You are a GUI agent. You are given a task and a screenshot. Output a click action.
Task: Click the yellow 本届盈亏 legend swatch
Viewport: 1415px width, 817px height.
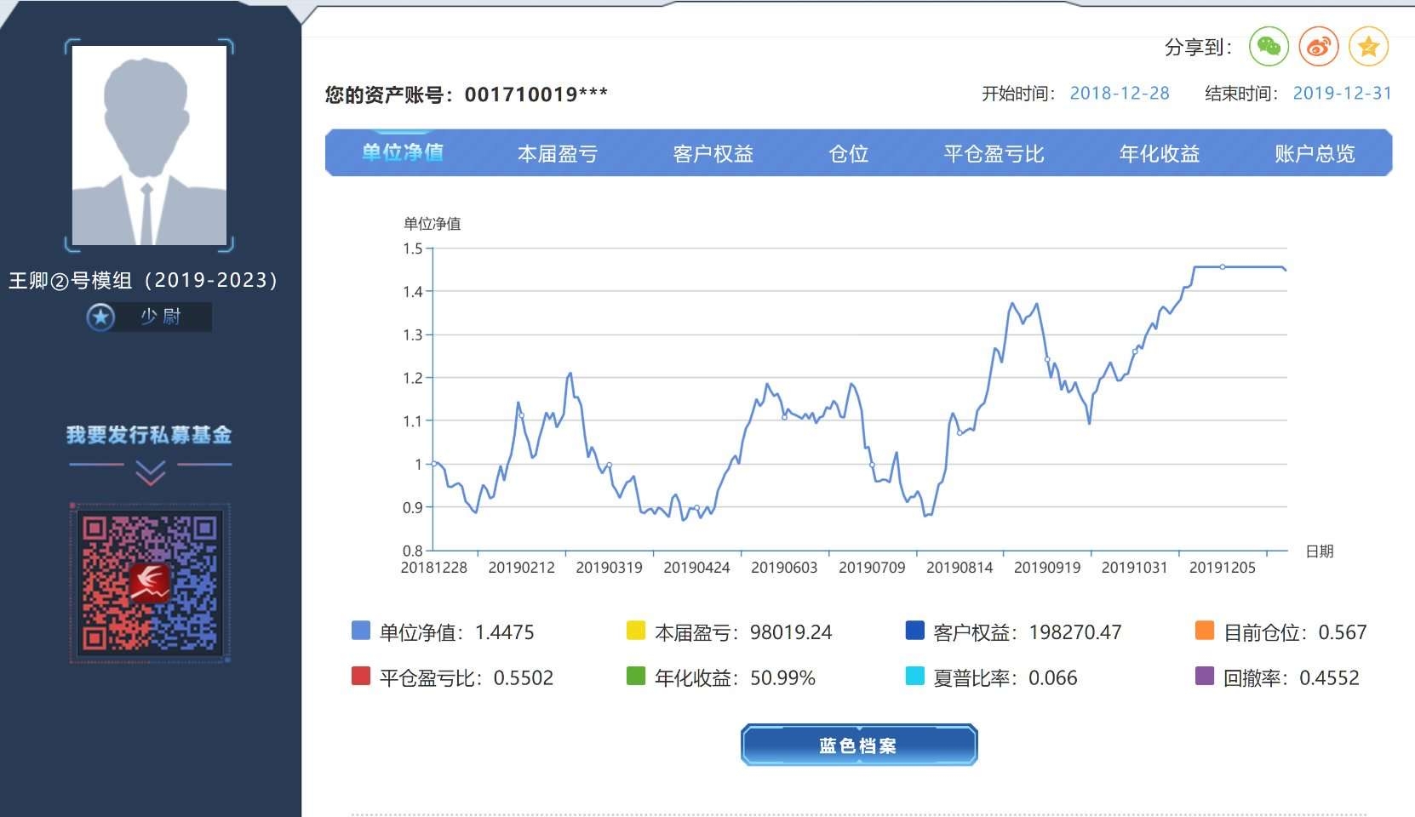636,631
